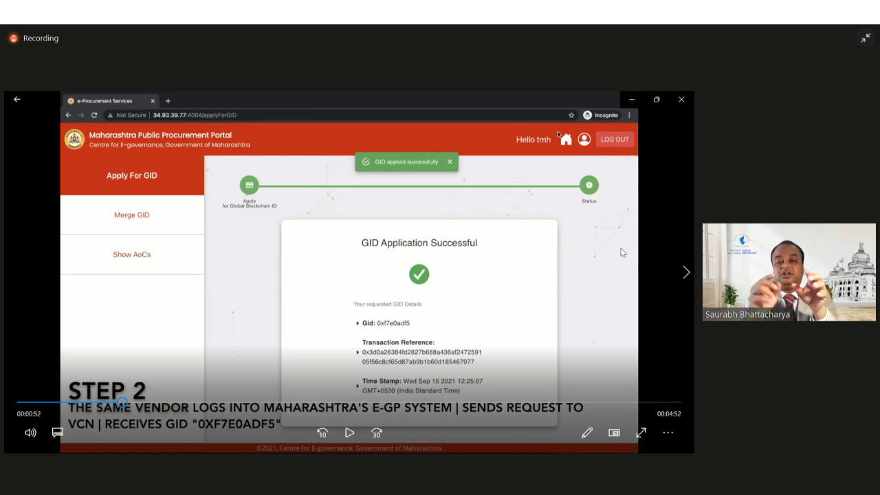Click the Incognito profile indicator
The image size is (880, 495).
click(x=601, y=115)
